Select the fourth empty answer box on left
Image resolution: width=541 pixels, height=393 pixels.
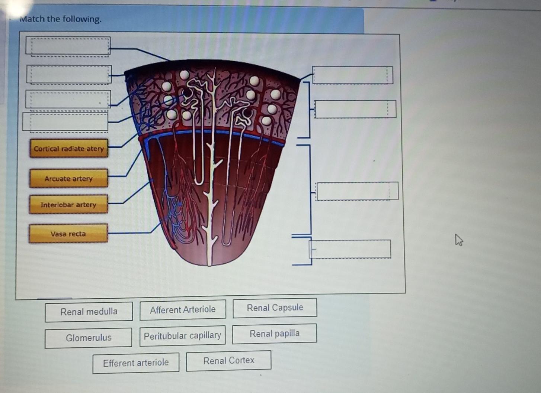[65, 122]
